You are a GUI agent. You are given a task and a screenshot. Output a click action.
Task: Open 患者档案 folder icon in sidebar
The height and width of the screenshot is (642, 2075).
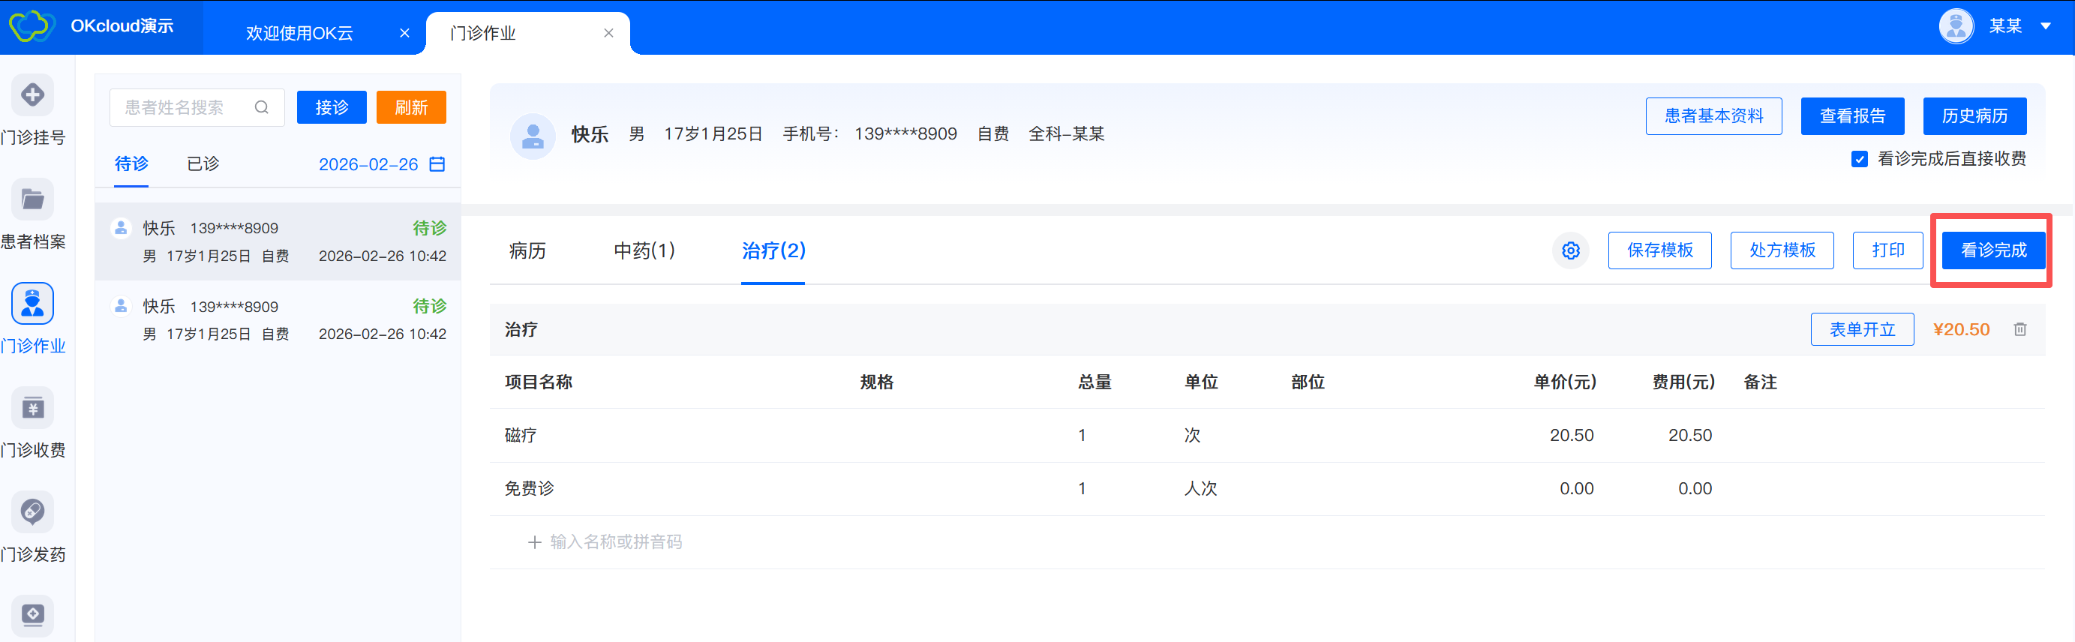coord(32,199)
